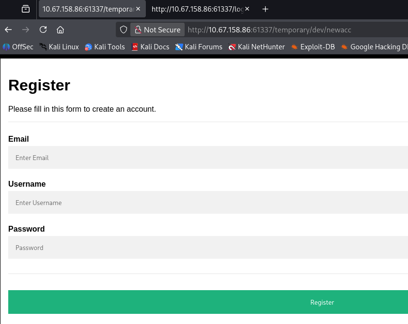Close the second login tab
This screenshot has height=324, width=408.
click(247, 9)
